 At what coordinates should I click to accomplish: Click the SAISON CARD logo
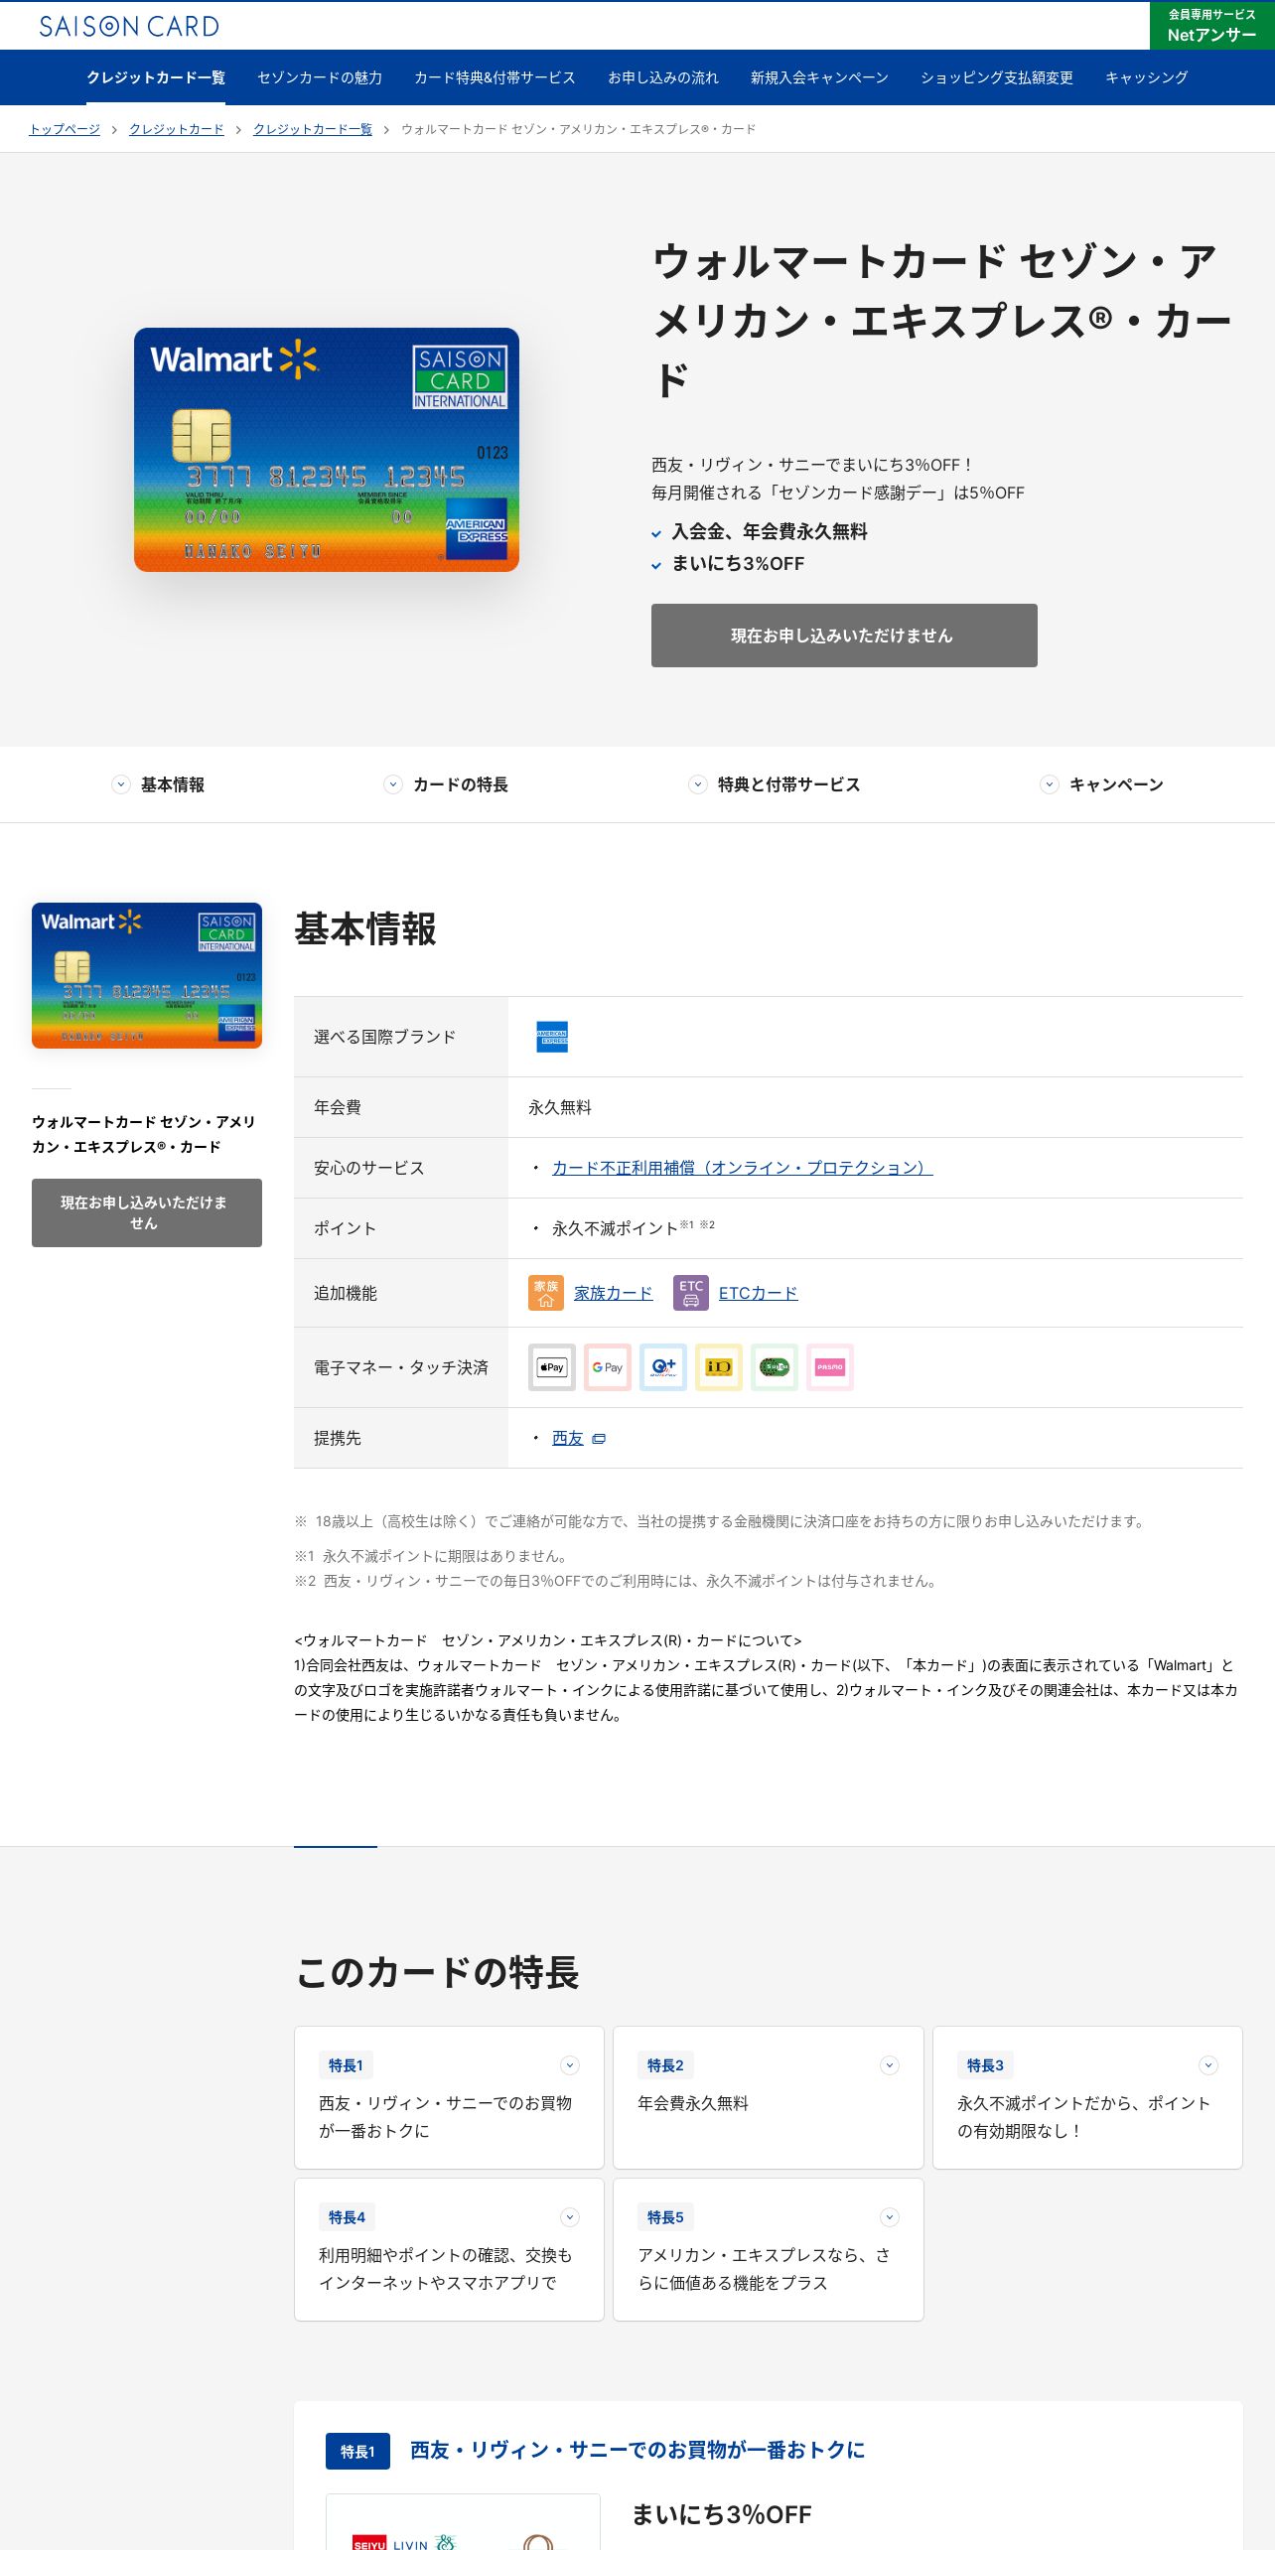129,26
